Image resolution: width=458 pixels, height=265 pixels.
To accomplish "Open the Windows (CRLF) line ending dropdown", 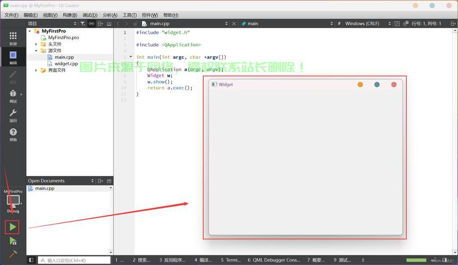I will [366, 24].
